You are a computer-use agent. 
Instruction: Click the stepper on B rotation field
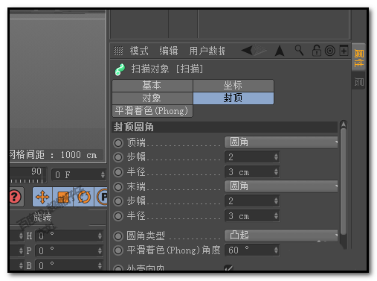tap(100, 265)
